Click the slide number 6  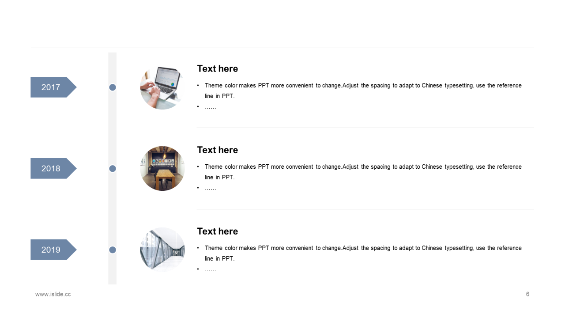pos(527,294)
